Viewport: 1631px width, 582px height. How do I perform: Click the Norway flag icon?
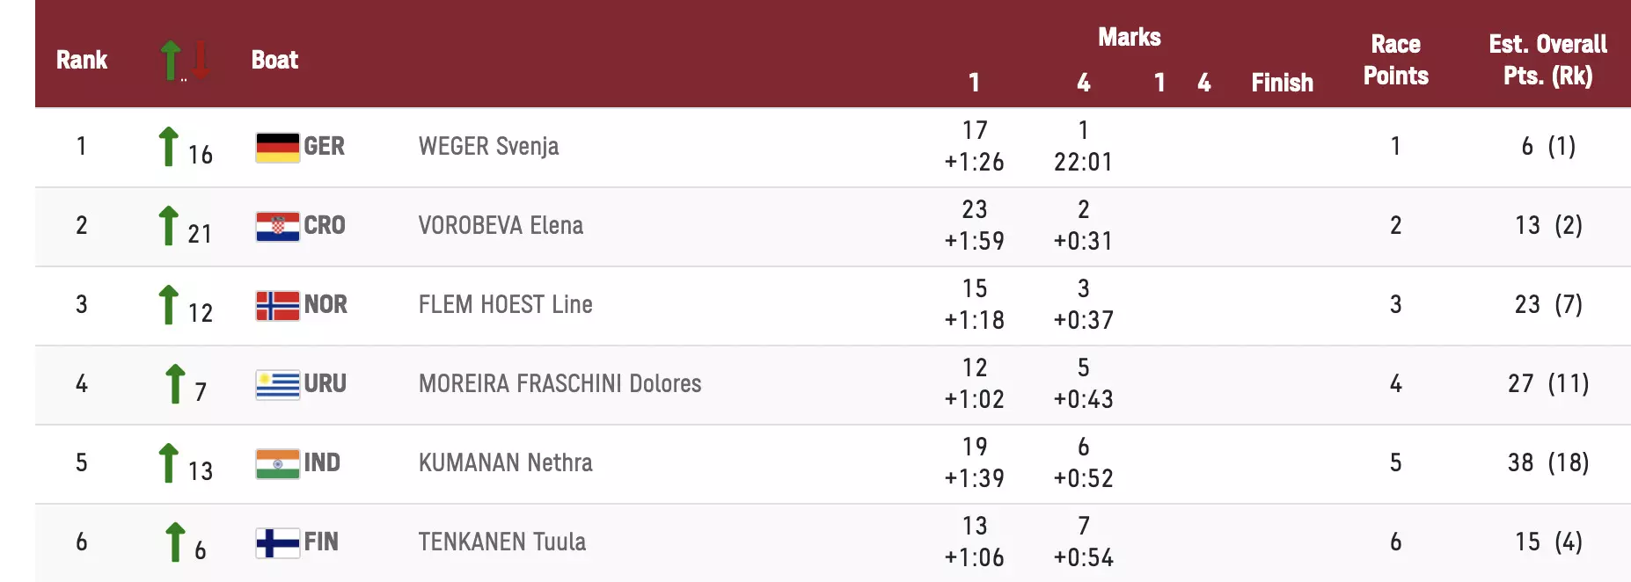[277, 305]
